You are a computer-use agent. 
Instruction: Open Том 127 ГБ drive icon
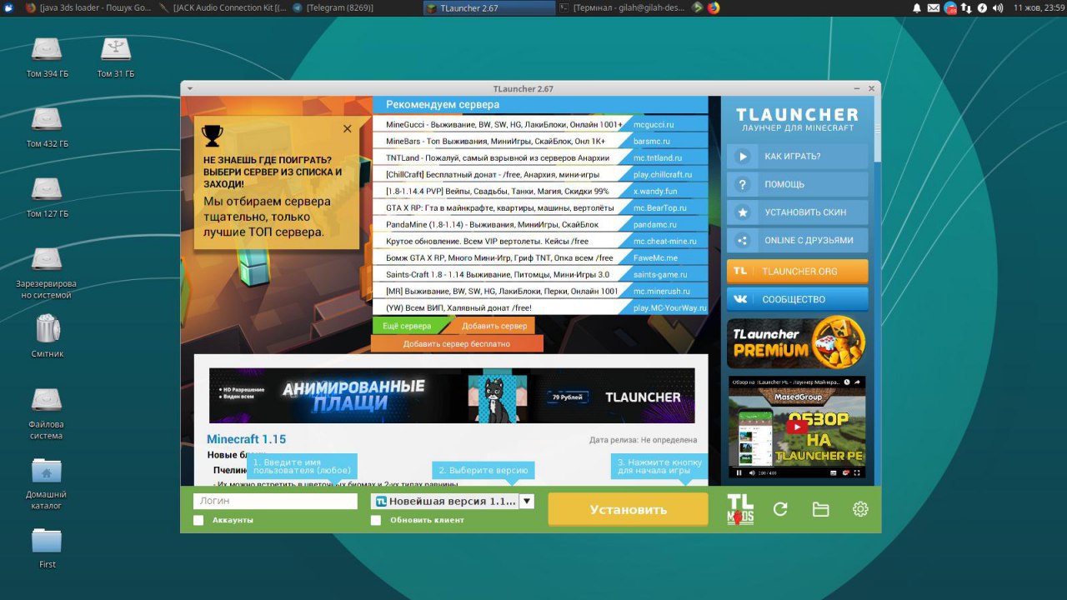click(x=47, y=190)
